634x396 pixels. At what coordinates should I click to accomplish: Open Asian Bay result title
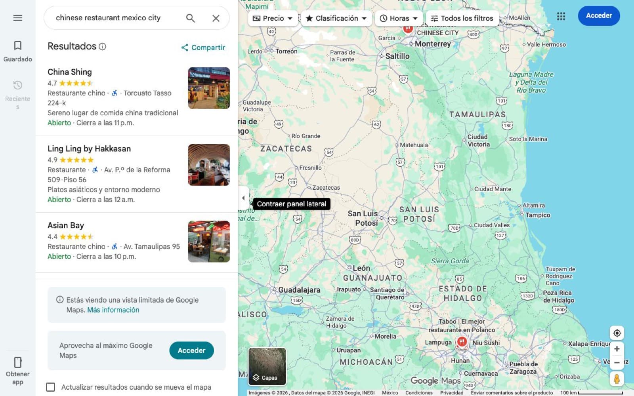pyautogui.click(x=66, y=225)
